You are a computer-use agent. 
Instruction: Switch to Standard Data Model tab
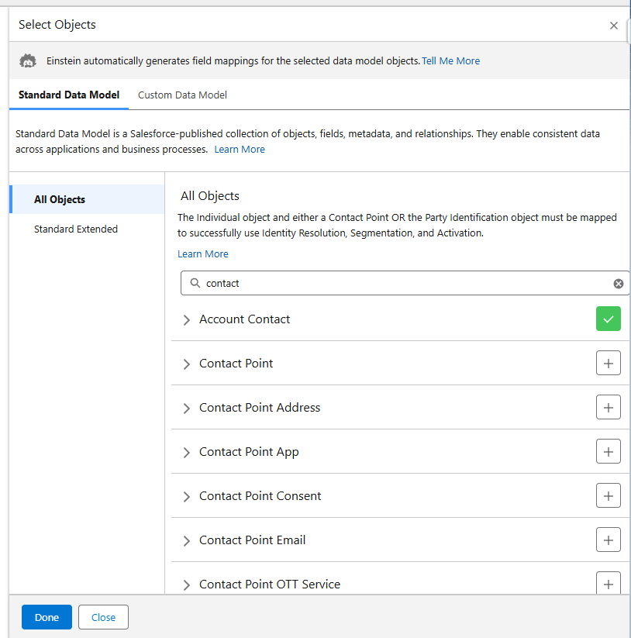pyautogui.click(x=69, y=95)
